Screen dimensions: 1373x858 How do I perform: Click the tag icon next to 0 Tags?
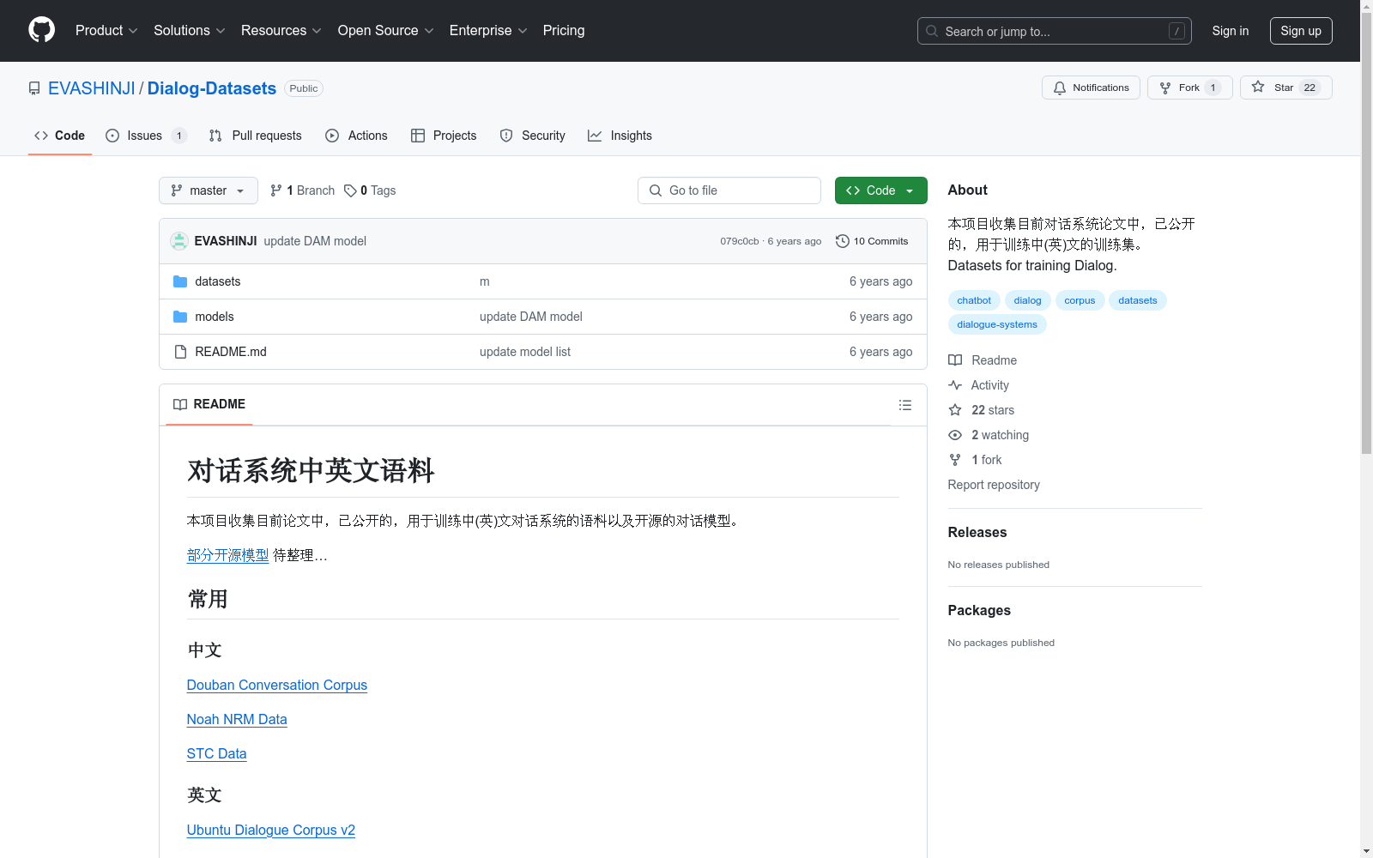pyautogui.click(x=350, y=190)
